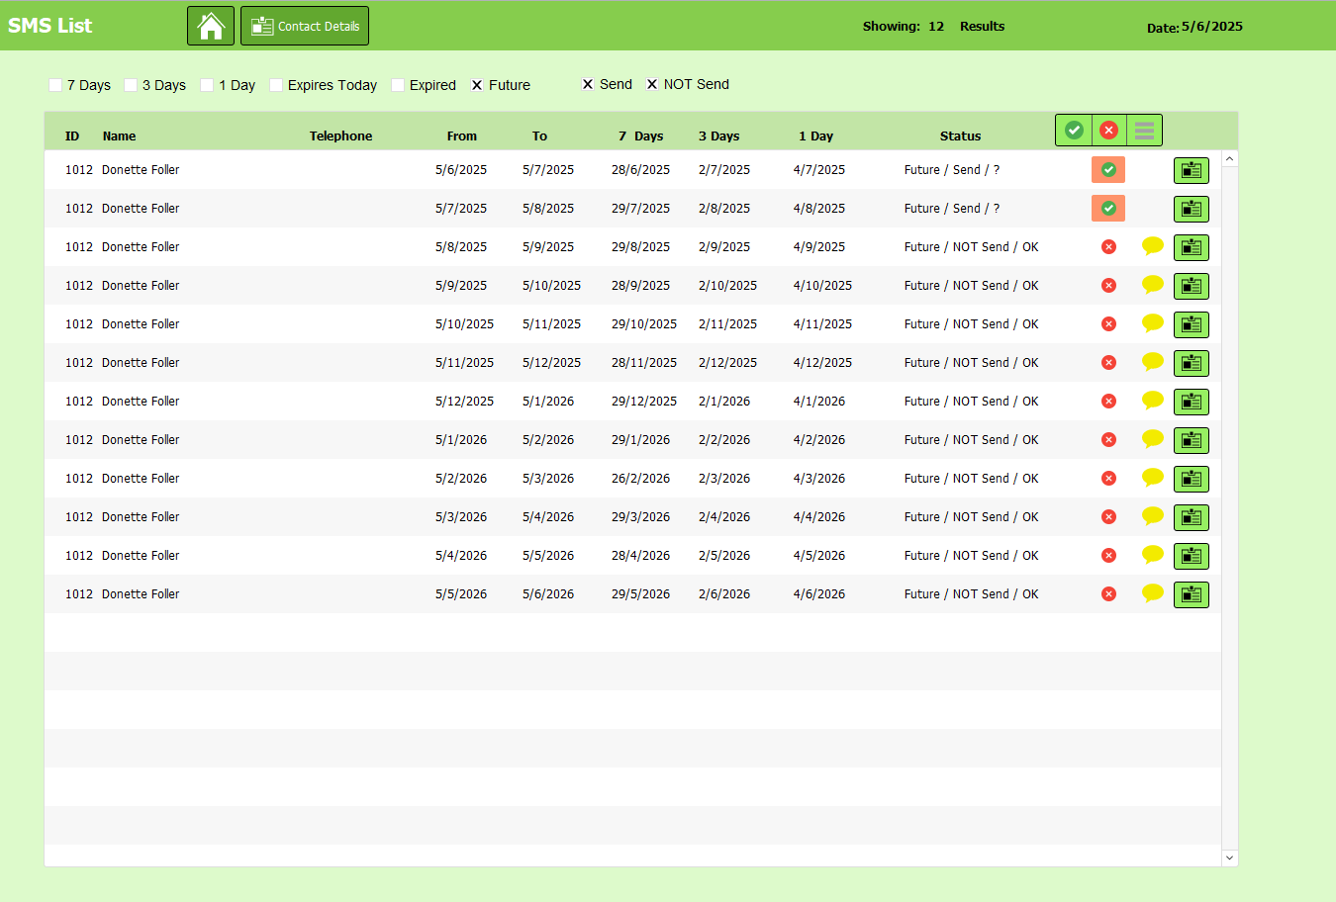Click the SMS List title
1336x902 pixels.
point(49,26)
